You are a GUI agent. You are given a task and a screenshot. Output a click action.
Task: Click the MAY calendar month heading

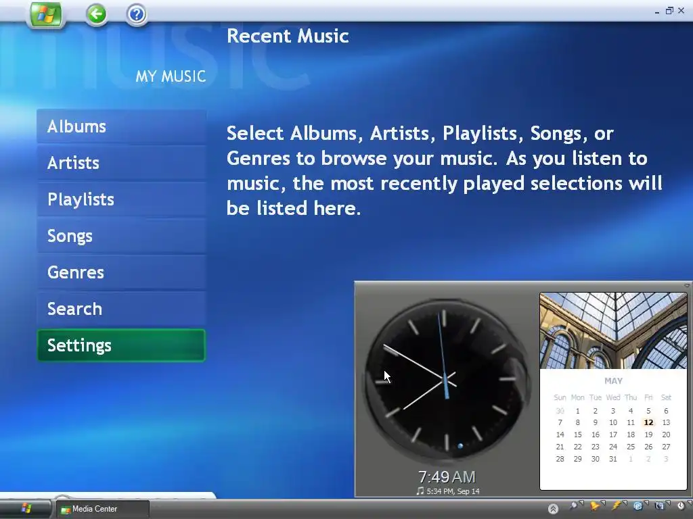[613, 381]
